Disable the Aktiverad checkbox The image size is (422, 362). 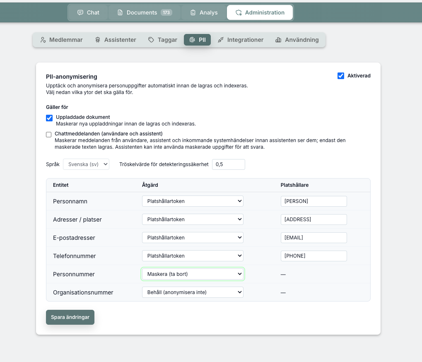click(x=341, y=76)
